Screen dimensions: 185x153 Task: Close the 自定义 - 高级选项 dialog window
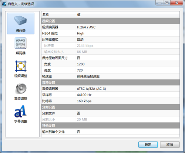coord(177,3)
